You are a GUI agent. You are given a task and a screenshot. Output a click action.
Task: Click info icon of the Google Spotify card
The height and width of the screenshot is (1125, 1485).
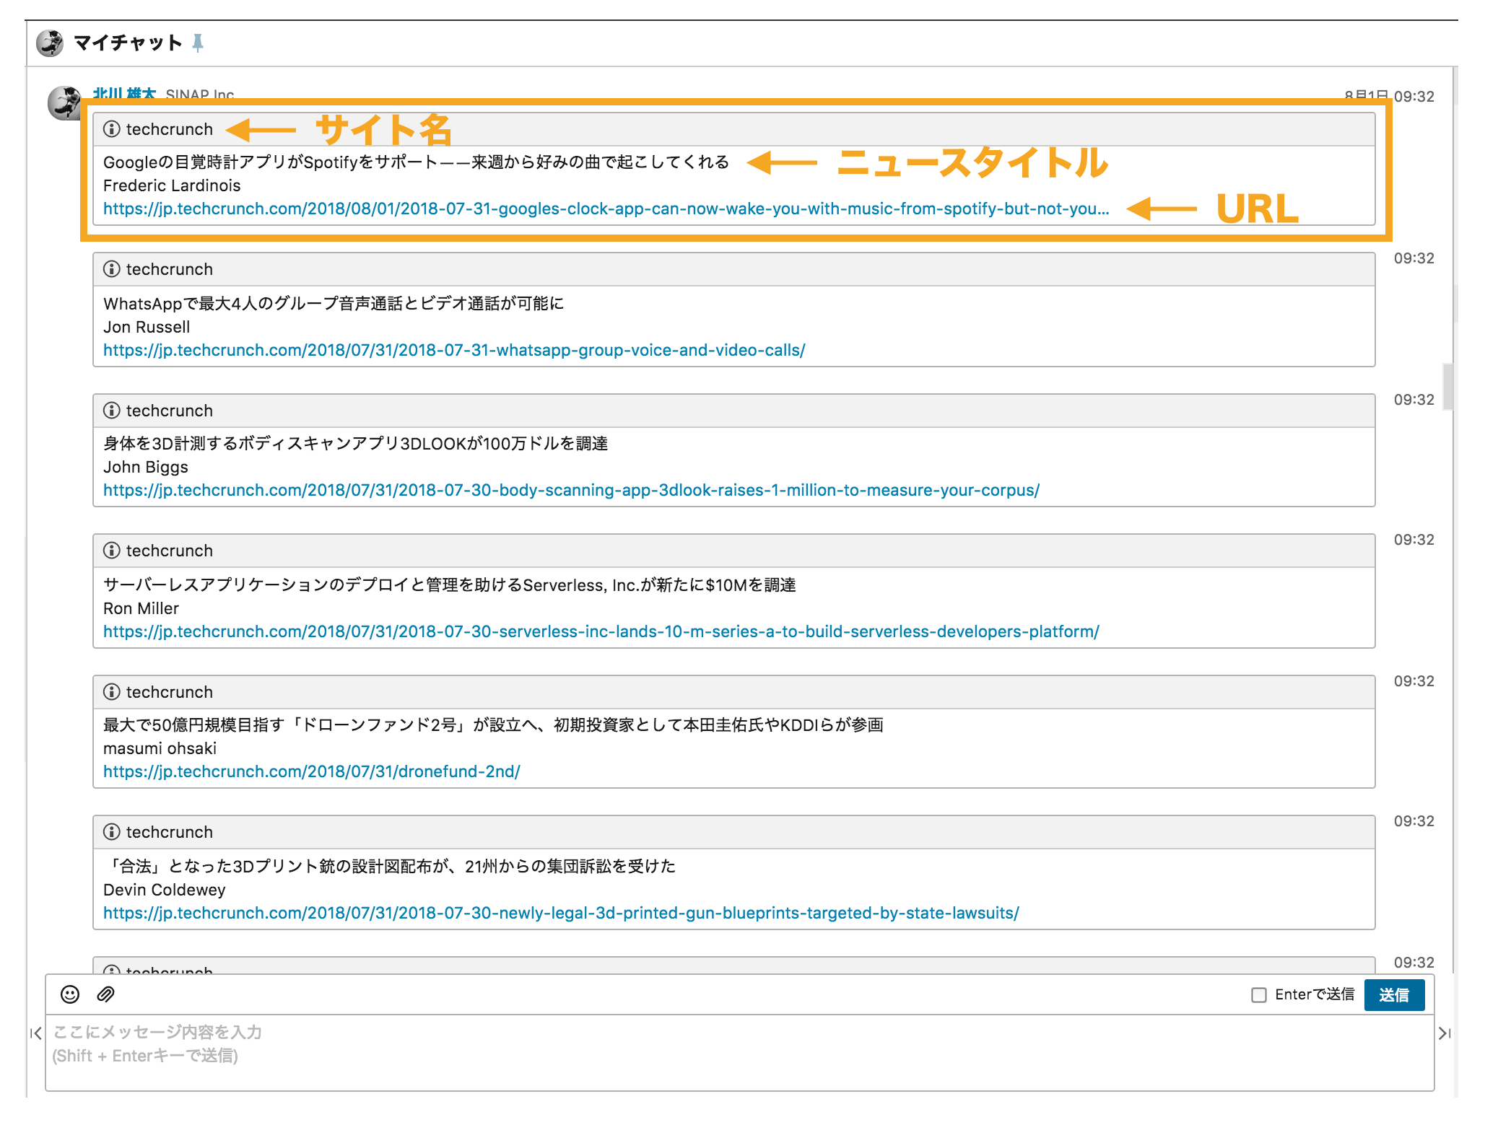coord(112,129)
